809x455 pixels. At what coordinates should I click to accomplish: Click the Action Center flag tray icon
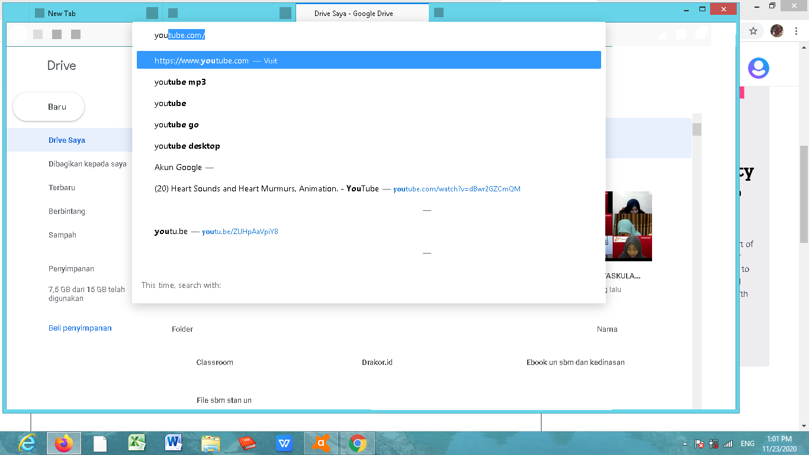[699, 444]
